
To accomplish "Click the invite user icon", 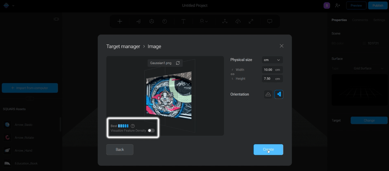I will coord(338,5).
